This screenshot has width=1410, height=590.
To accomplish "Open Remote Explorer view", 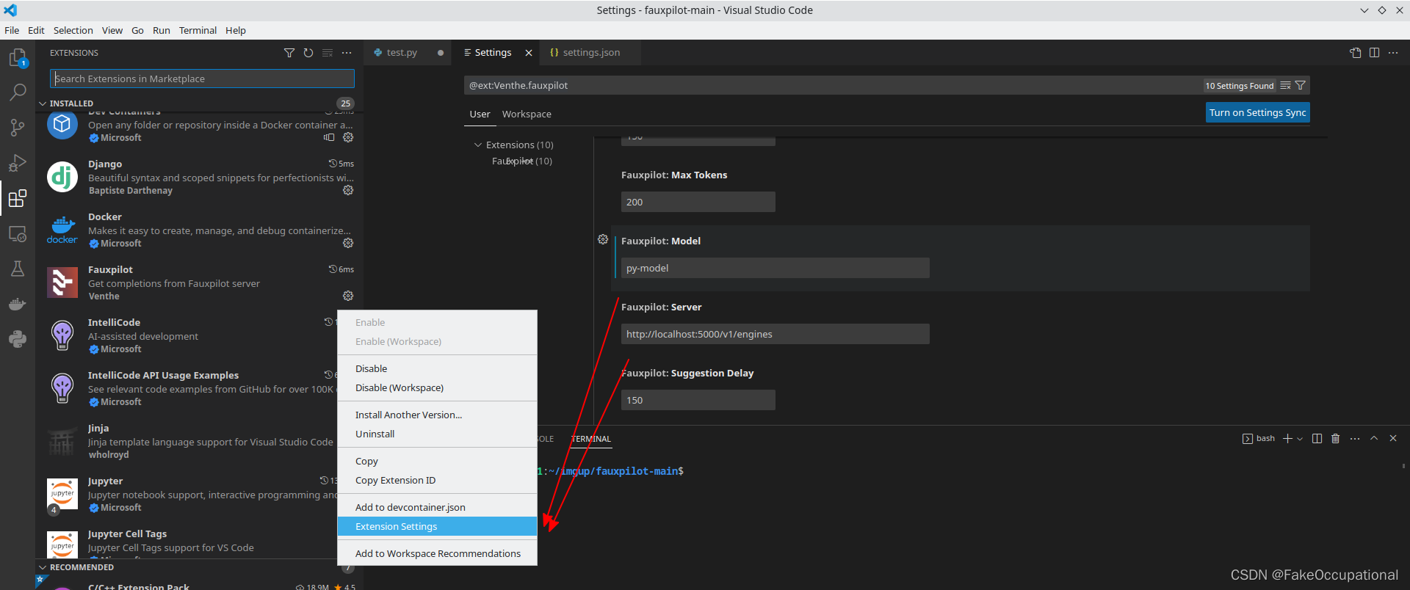I will pos(18,233).
